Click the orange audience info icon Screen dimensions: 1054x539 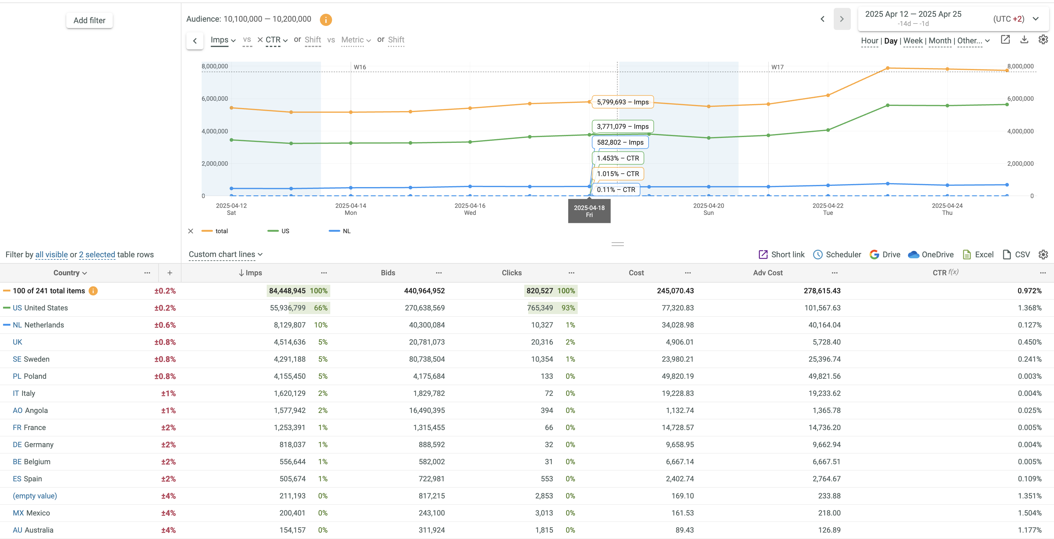pyautogui.click(x=326, y=19)
